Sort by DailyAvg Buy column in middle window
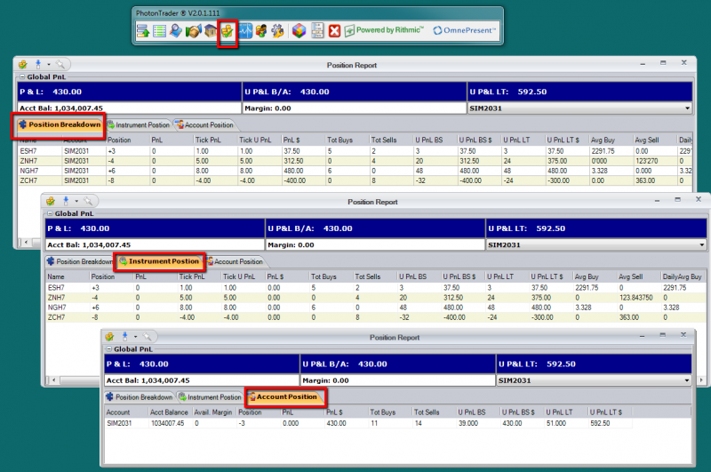This screenshot has height=472, width=711. (682, 276)
